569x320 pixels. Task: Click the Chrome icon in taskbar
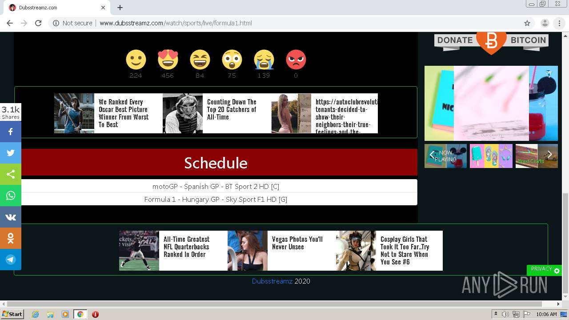click(x=80, y=314)
